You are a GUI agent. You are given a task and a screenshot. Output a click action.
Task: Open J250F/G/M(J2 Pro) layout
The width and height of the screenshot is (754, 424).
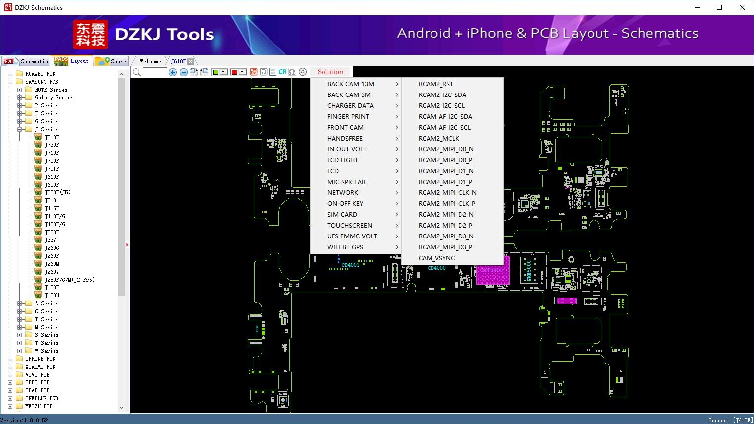pyautogui.click(x=69, y=280)
